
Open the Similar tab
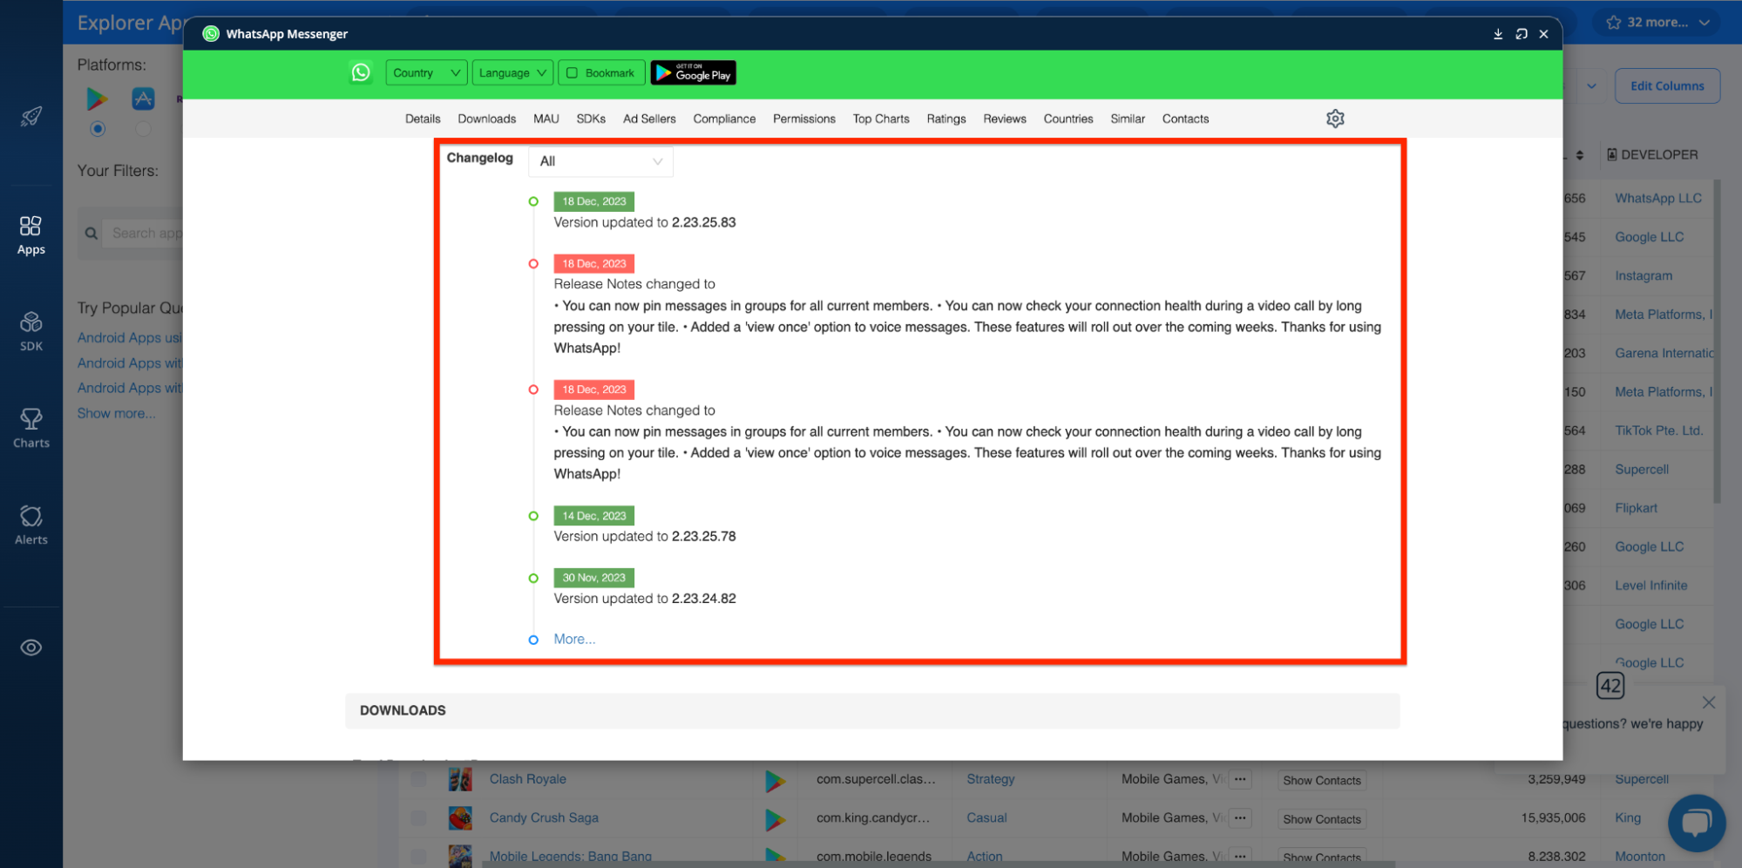tap(1128, 119)
